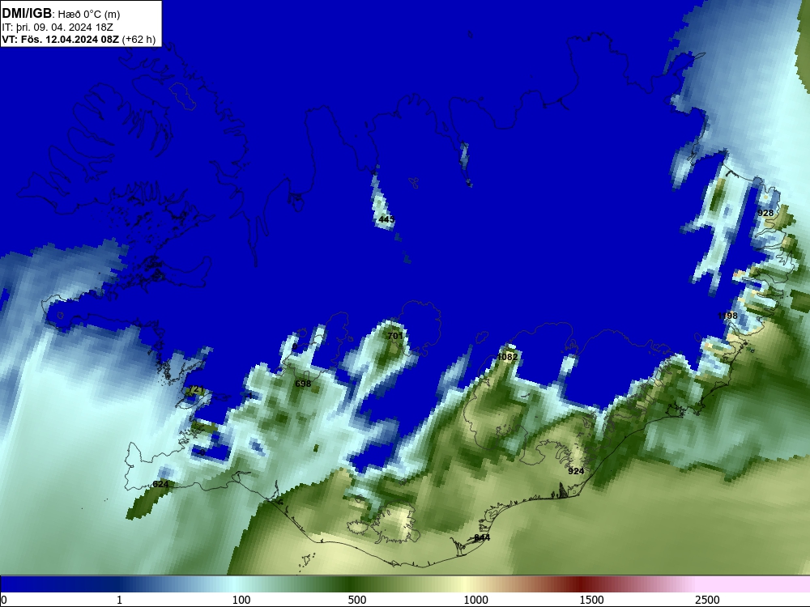Click the 'DMI/IGB: Hæð 0°C (m)' title text
Screen dimensions: 810x607
click(61, 14)
